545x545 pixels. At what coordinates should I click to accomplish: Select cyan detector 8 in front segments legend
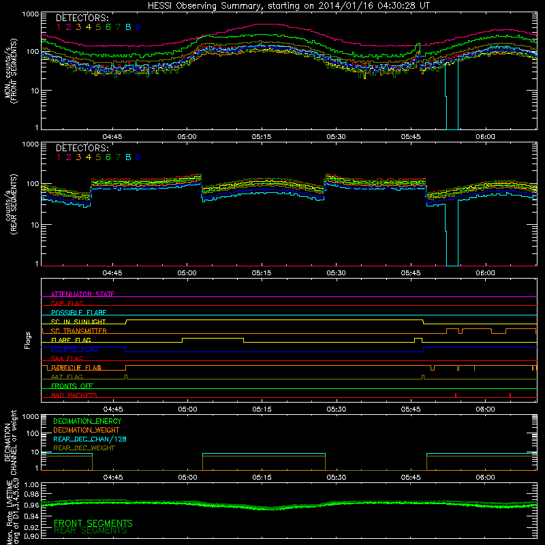128,27
